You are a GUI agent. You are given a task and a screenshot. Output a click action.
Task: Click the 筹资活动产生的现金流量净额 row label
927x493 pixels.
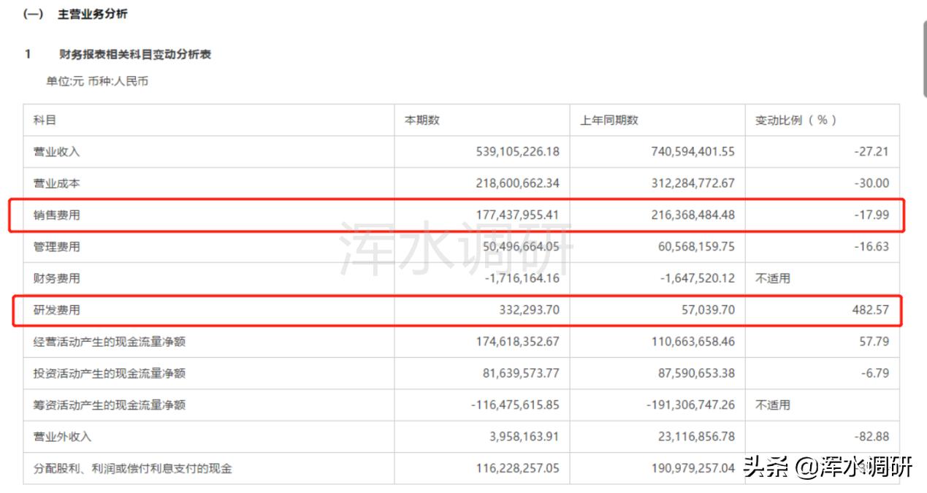click(109, 405)
